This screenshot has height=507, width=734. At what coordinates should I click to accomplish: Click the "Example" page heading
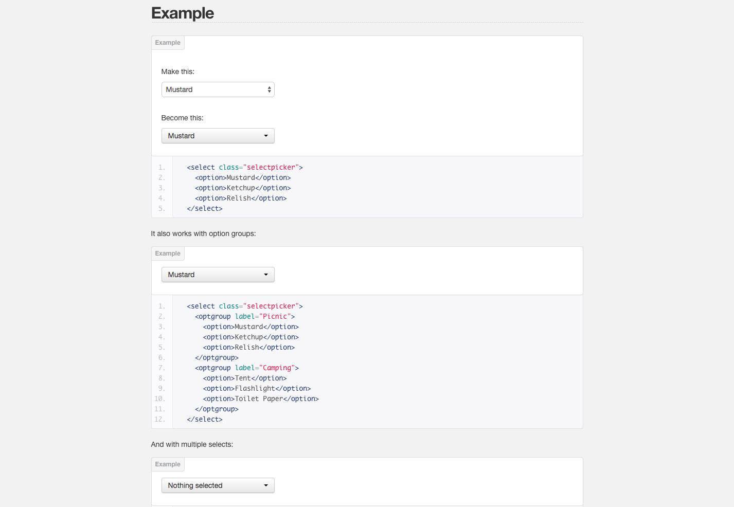[x=183, y=13]
